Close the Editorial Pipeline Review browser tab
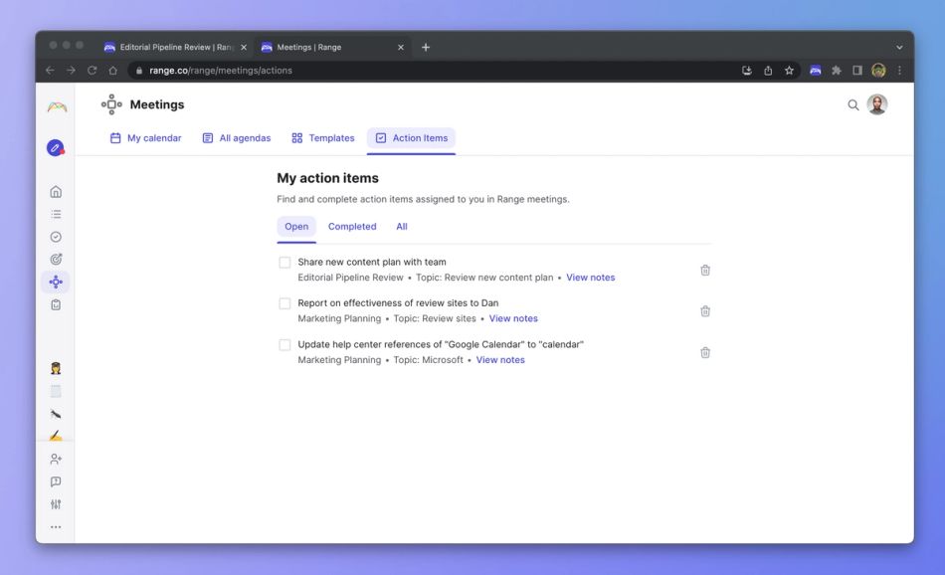This screenshot has height=575, width=945. [x=244, y=47]
